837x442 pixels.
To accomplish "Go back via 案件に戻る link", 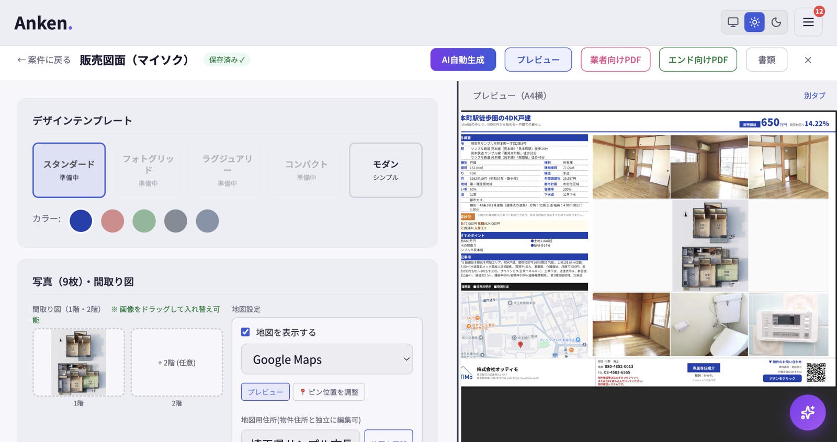I will [x=44, y=60].
